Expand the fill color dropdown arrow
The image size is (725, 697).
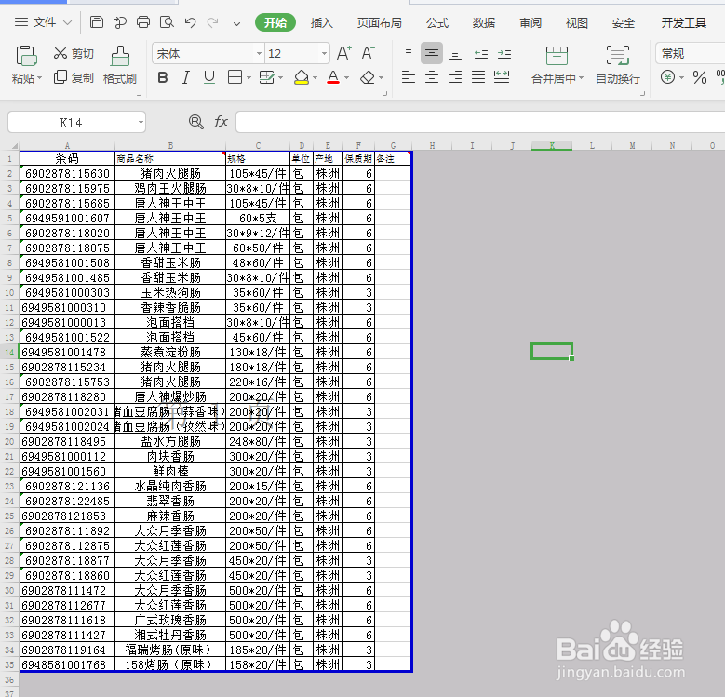[315, 77]
